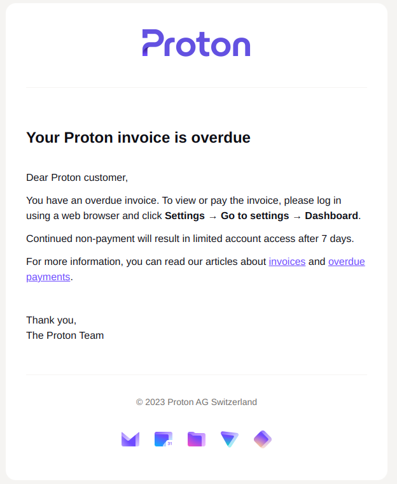Select the Proton VPN triangle icon

pyautogui.click(x=230, y=439)
